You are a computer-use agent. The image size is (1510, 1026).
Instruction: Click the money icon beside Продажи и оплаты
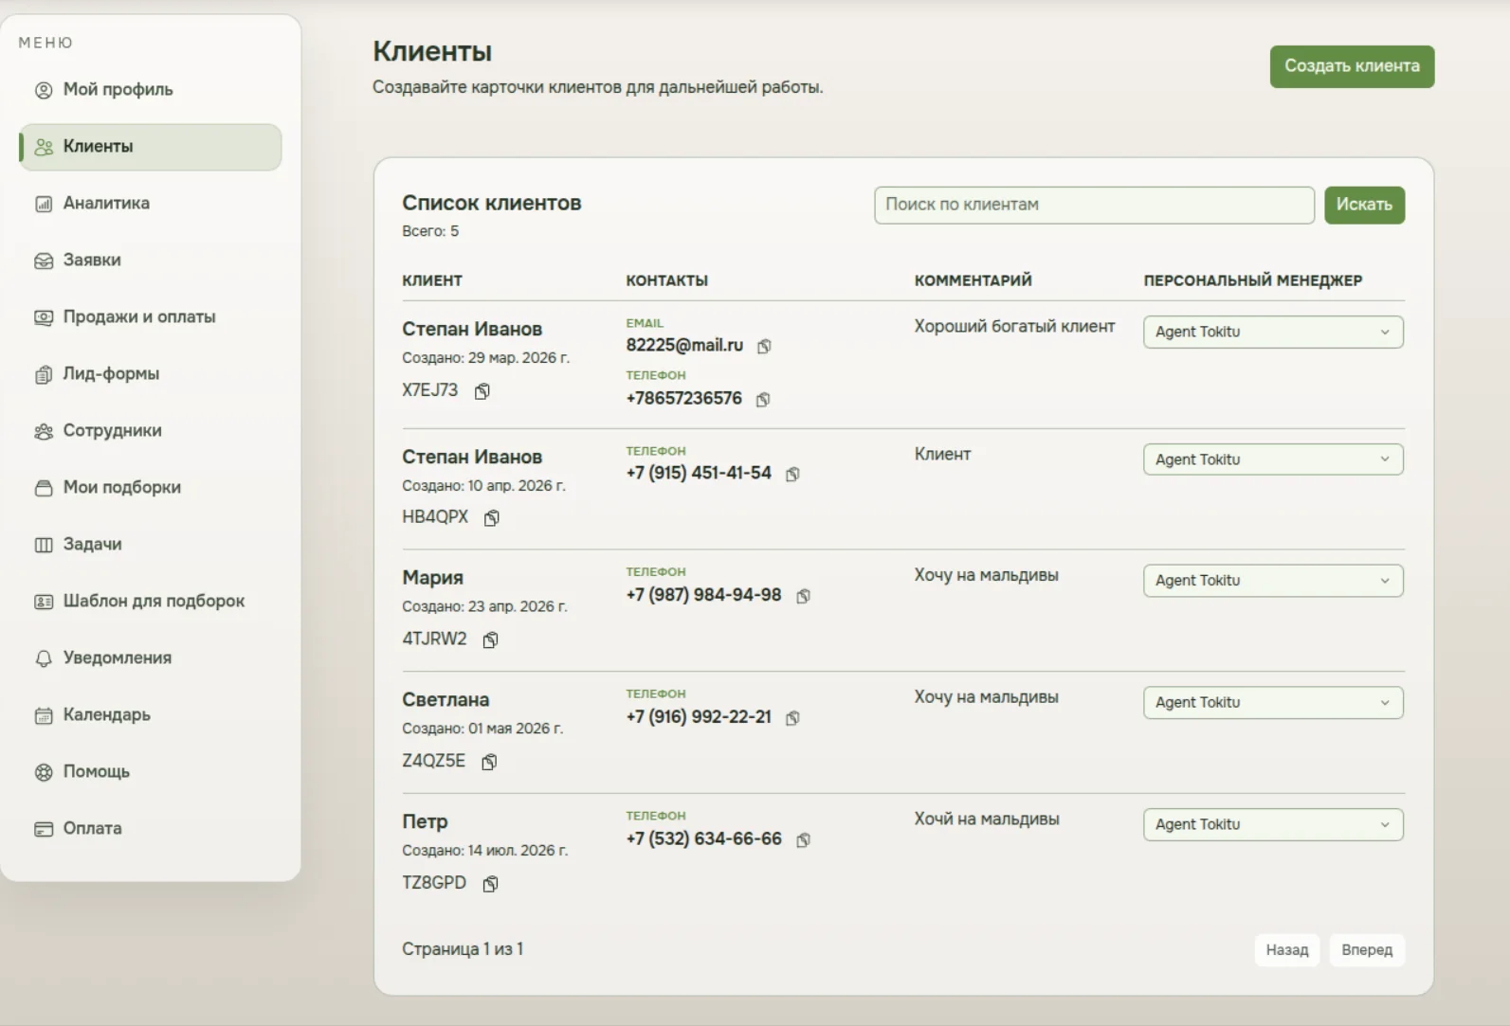(x=44, y=317)
